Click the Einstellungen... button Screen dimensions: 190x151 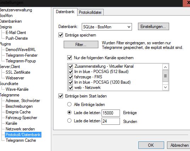coord(154,27)
